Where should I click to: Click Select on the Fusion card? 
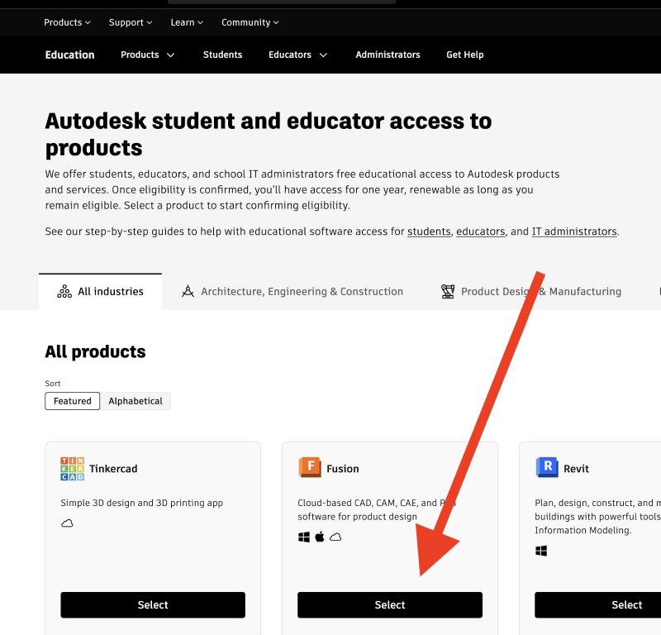point(389,604)
